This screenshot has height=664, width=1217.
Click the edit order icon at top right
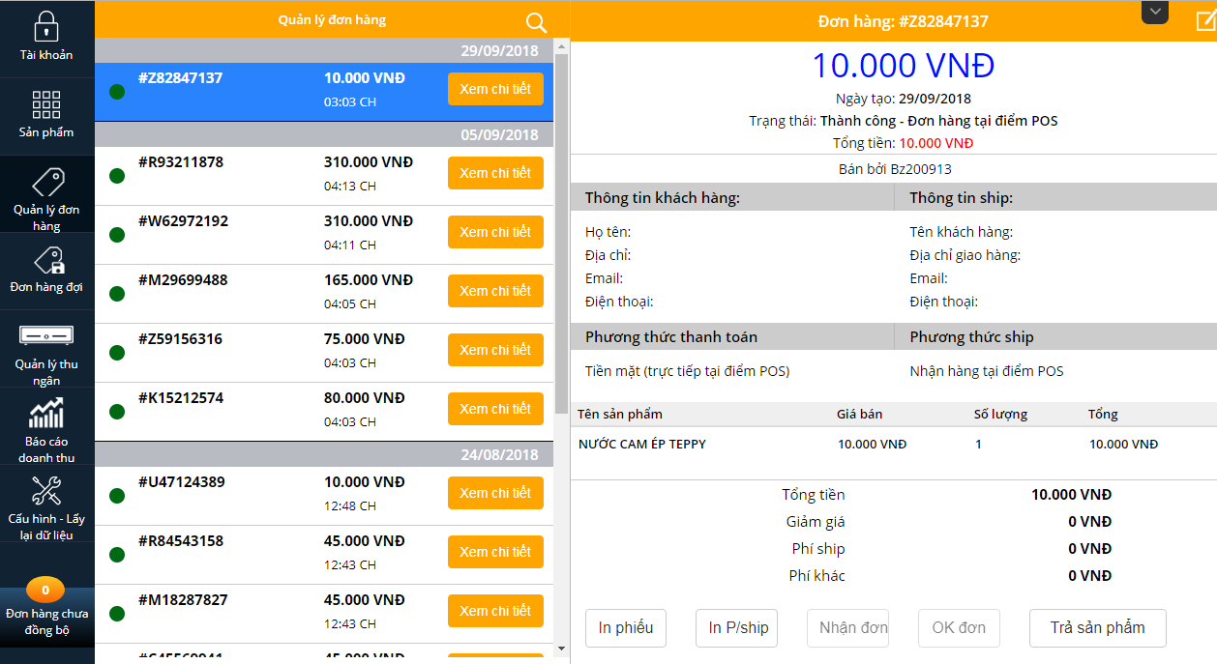coord(1205,20)
